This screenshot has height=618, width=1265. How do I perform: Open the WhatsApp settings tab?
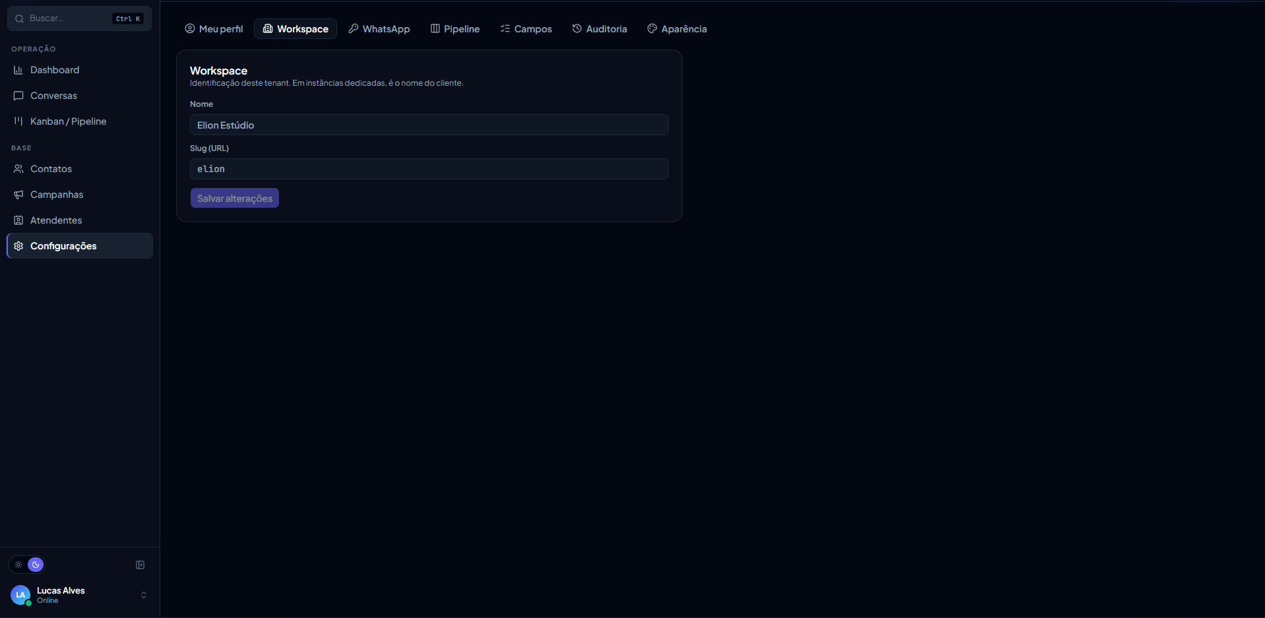[379, 29]
